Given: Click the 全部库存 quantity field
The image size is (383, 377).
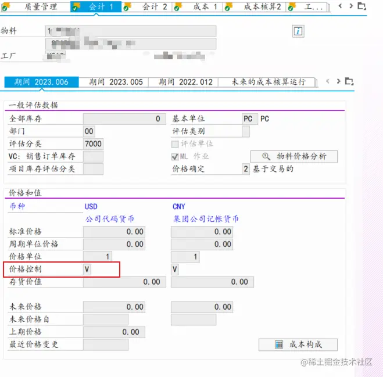Looking at the screenshot, I should [x=124, y=119].
